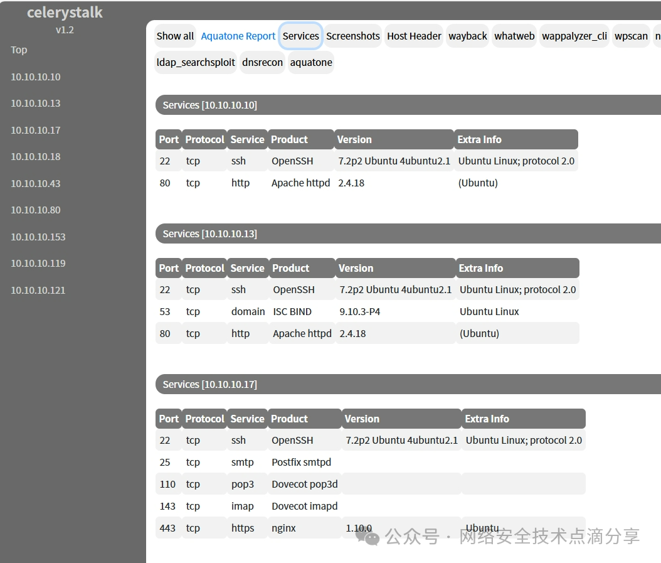The width and height of the screenshot is (661, 563).
Task: Go to host 10.10.10.13 in sidebar
Action: 35,104
